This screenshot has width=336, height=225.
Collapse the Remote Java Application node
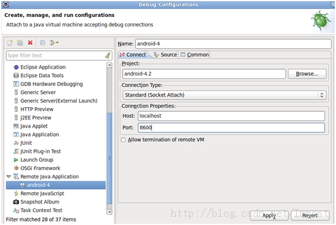9,176
